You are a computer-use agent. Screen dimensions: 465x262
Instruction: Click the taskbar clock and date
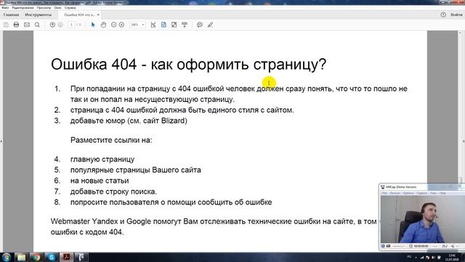click(452, 257)
